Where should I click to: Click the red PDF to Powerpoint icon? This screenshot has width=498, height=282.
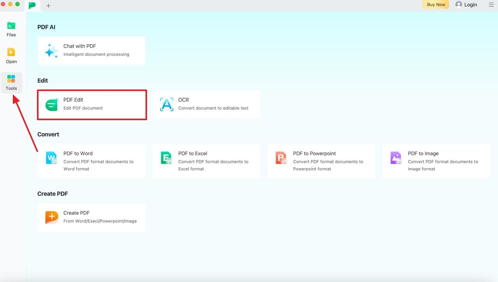(x=281, y=158)
